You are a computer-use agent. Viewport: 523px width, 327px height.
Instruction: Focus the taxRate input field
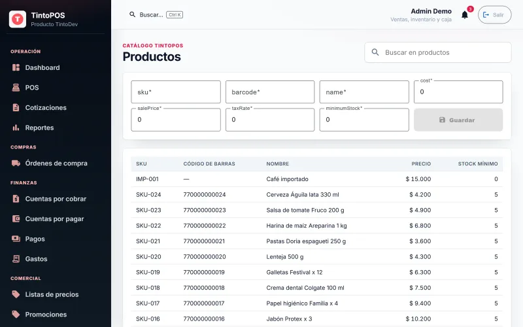click(270, 120)
